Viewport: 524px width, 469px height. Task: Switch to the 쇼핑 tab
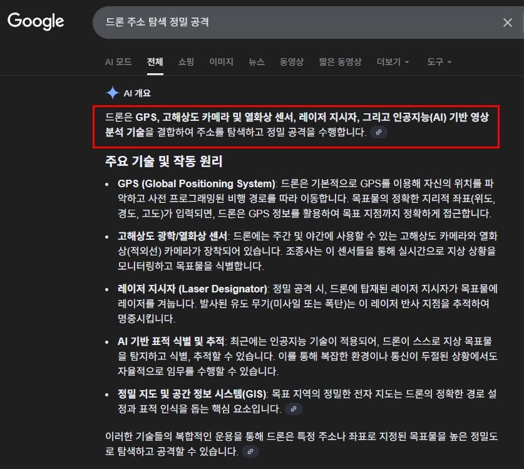[186, 62]
